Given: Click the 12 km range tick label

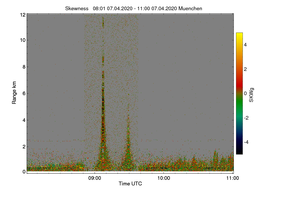Looking at the screenshot, I should (23, 15).
